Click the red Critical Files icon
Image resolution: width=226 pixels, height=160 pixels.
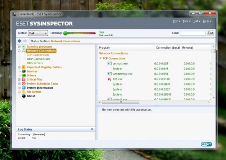click(24, 80)
